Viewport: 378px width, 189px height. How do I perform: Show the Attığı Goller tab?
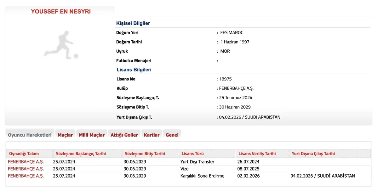pos(124,135)
